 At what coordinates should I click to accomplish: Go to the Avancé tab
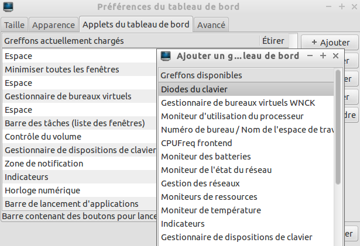pyautogui.click(x=211, y=25)
